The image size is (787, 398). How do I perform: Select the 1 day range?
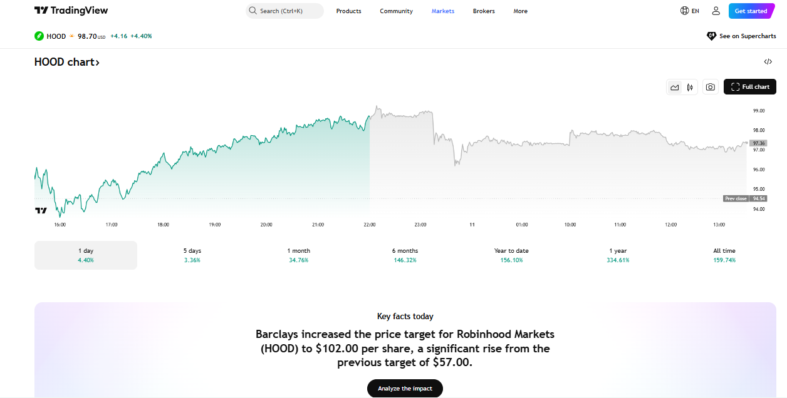coord(86,255)
